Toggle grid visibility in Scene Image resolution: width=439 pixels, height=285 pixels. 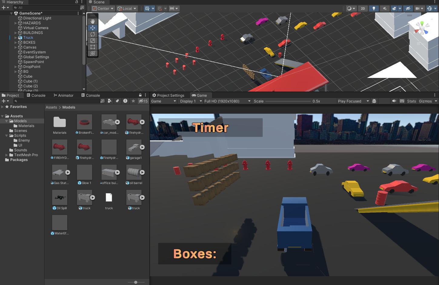(x=147, y=8)
